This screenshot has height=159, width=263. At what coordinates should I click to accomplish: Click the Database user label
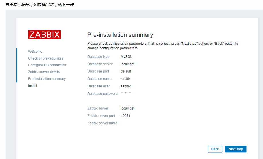point(98,86)
